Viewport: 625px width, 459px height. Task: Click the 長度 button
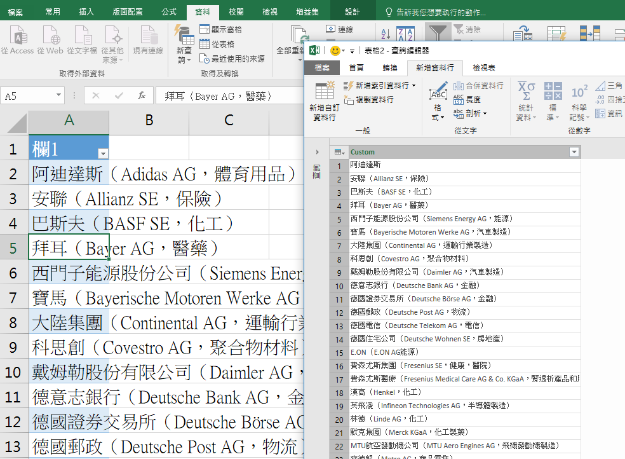[x=467, y=100]
